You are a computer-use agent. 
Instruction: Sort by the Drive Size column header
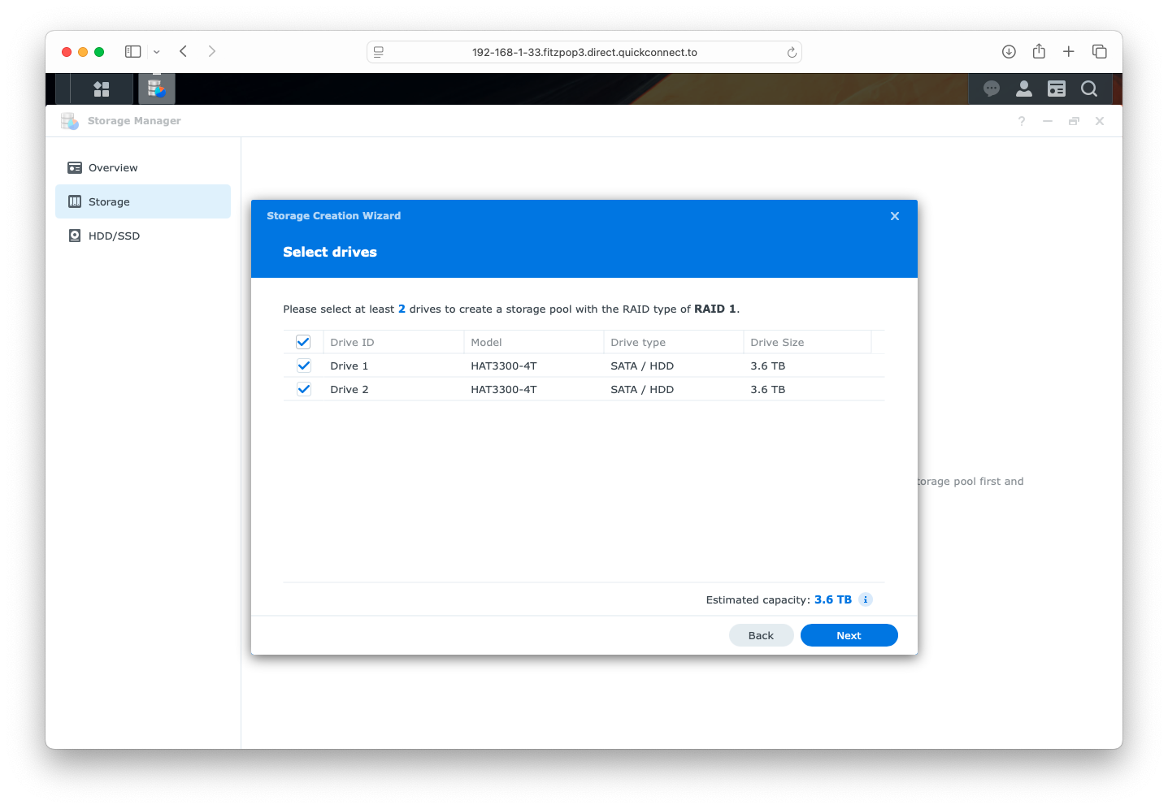tap(807, 342)
